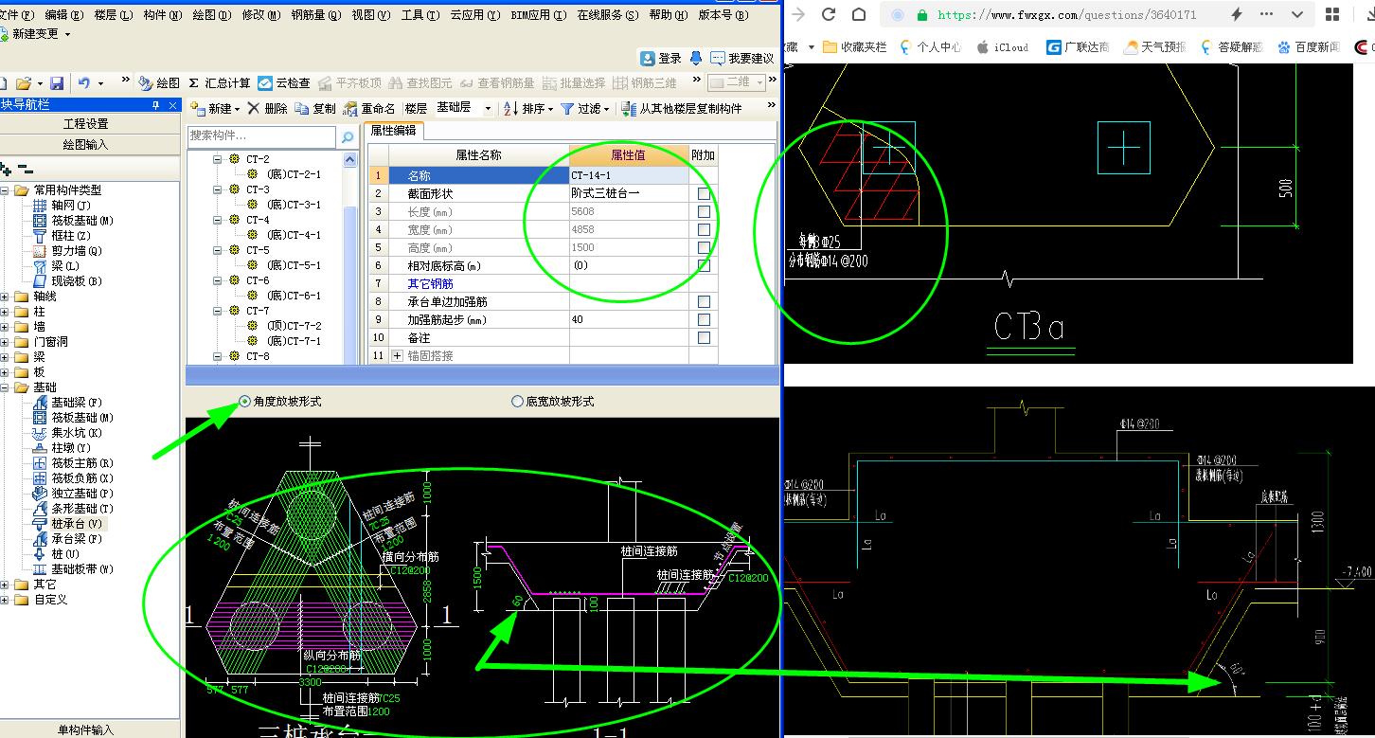Click browser reload button
This screenshot has height=738, width=1375.
pyautogui.click(x=828, y=14)
